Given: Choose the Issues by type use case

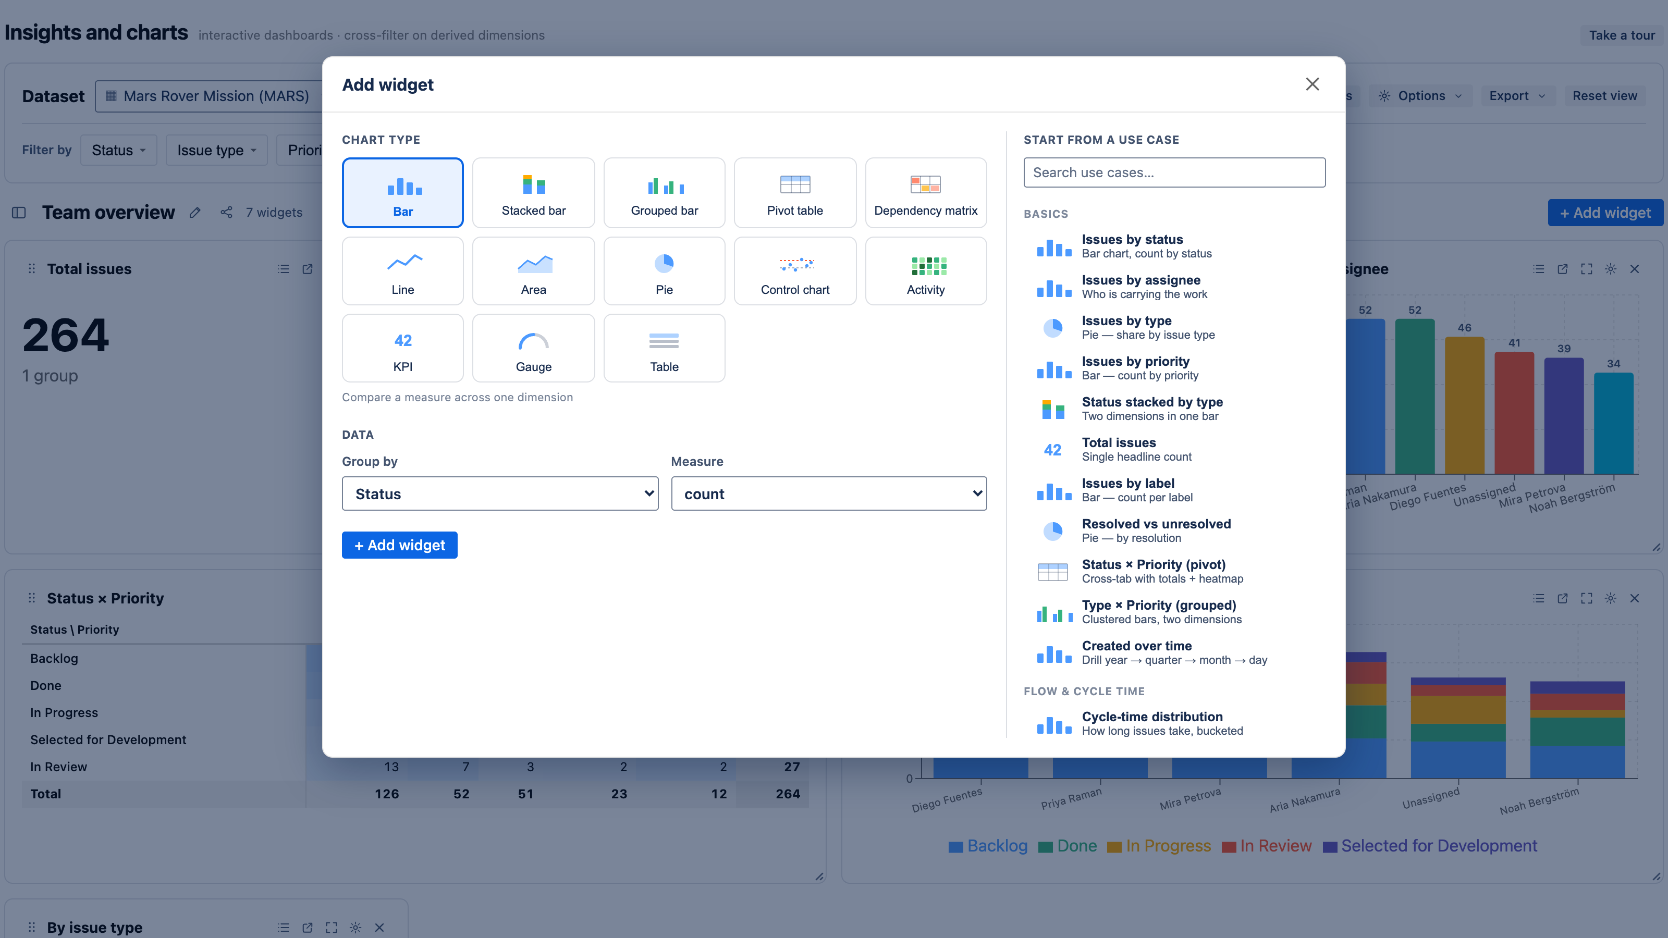Looking at the screenshot, I should 1174,328.
